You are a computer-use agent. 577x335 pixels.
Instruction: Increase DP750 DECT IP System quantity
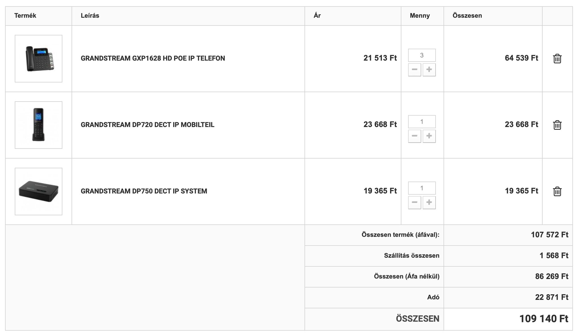429,203
